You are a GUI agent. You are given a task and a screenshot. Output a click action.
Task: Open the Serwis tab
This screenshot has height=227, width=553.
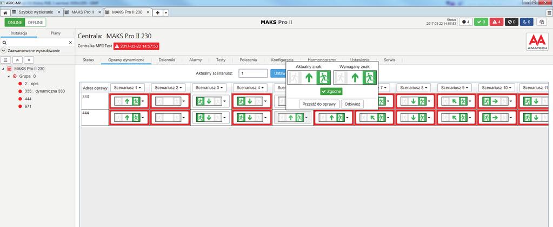(389, 60)
